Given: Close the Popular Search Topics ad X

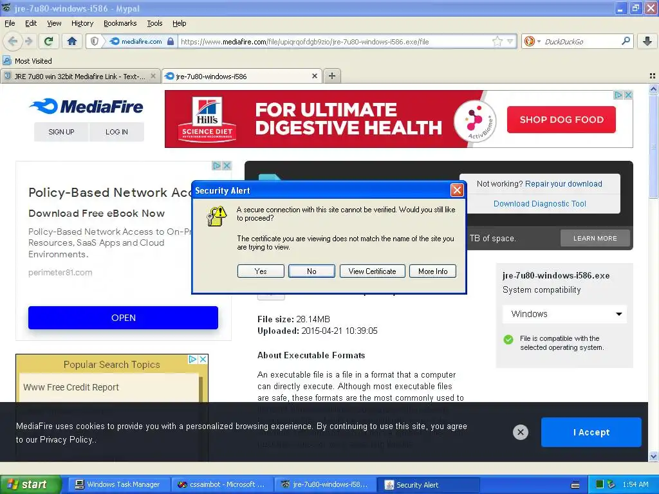Looking at the screenshot, I should [x=203, y=359].
